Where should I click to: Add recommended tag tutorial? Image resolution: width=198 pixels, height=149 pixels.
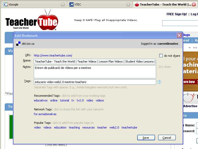pyautogui.click(x=64, y=100)
